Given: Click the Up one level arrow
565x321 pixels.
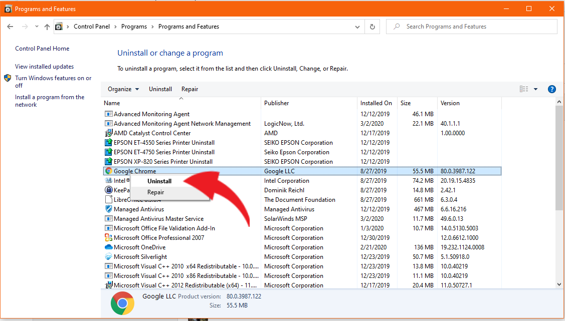Looking at the screenshot, I should point(47,27).
